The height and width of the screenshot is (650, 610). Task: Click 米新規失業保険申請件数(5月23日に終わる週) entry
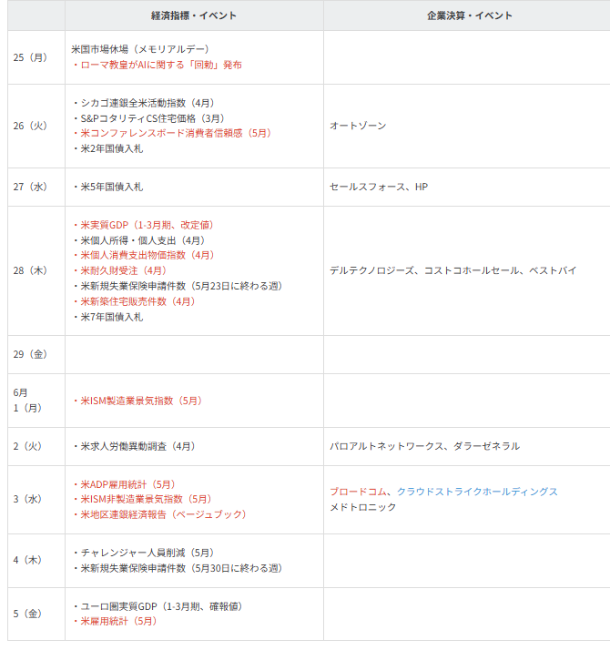[x=177, y=286]
